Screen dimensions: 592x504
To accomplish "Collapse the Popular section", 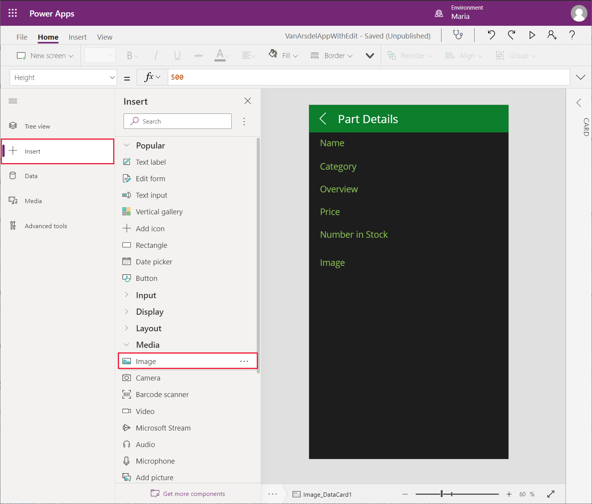I will pyautogui.click(x=127, y=145).
